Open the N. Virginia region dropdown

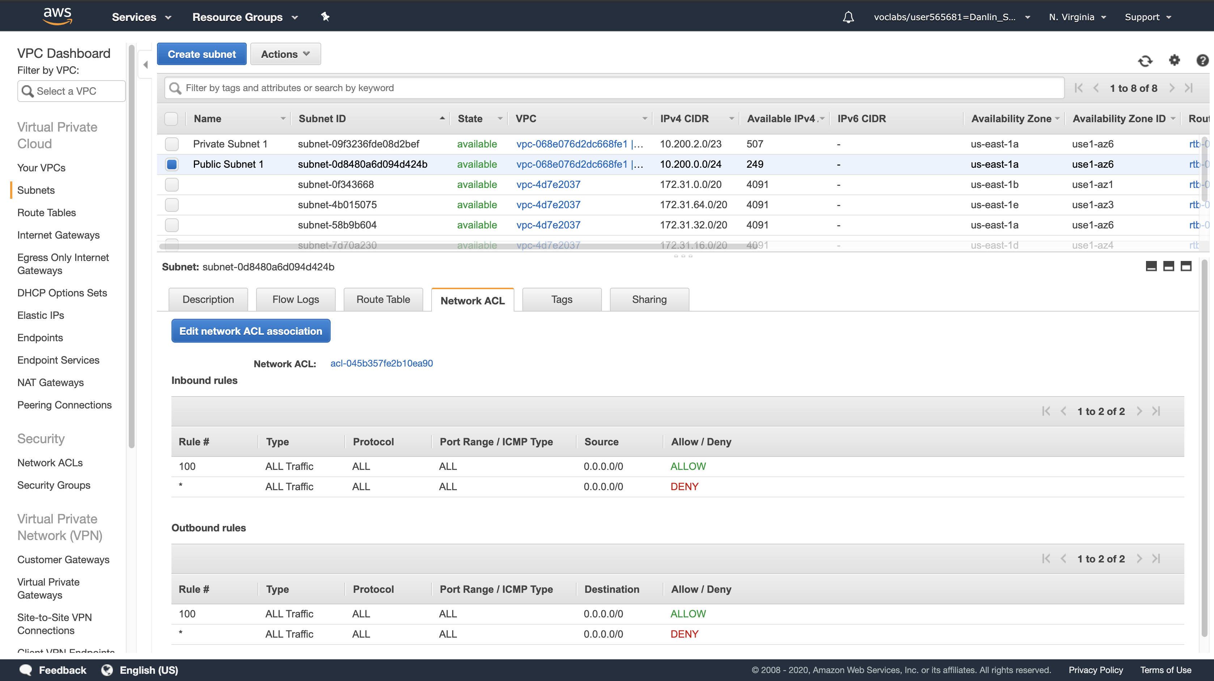point(1077,17)
